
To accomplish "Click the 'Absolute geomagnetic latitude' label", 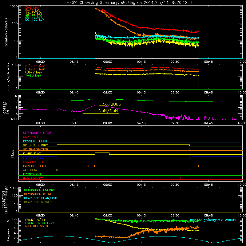I will tap(212, 220).
